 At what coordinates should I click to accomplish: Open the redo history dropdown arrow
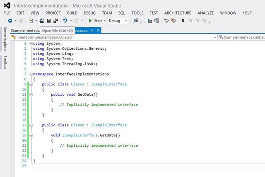pyautogui.click(x=82, y=21)
